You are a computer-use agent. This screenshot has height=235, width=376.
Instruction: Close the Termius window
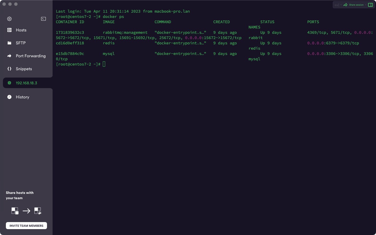(x=4, y=4)
